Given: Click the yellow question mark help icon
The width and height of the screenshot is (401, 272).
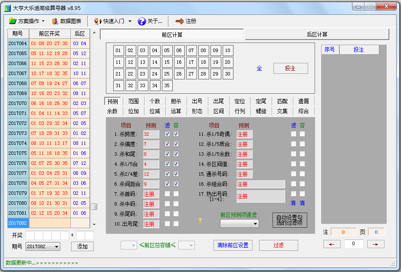Looking at the screenshot, I should point(200,220).
